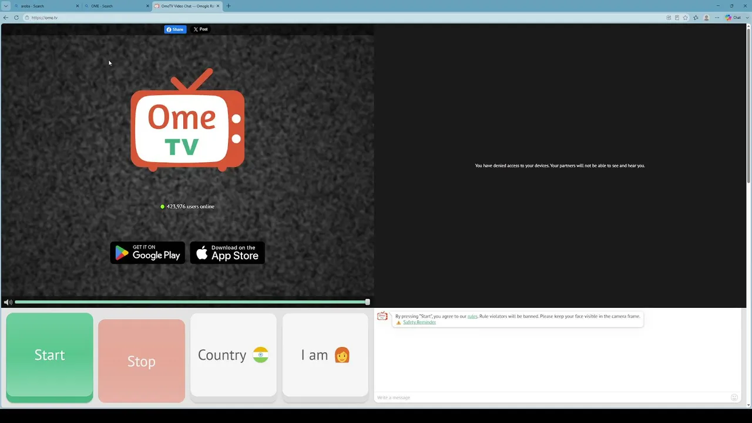Image resolution: width=752 pixels, height=423 pixels.
Task: Click the green Start button
Action: coord(49,357)
